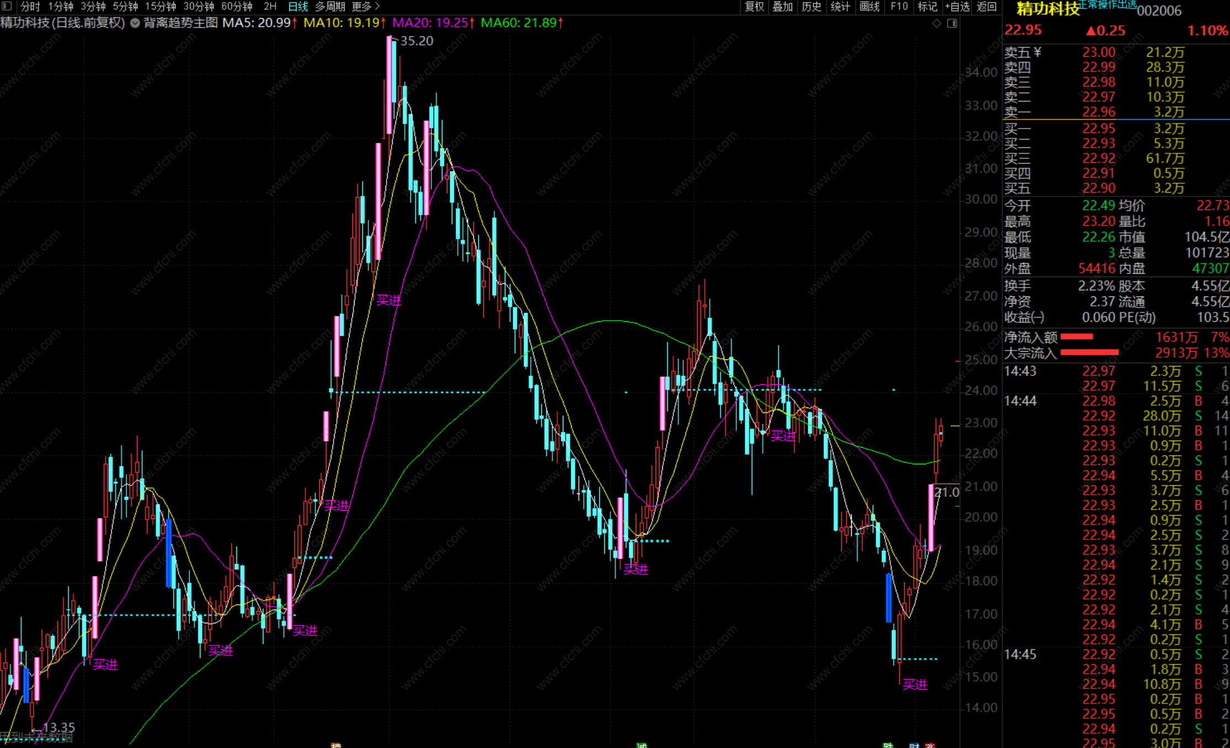Click the 标记 mark tool
The width and height of the screenshot is (1230, 748).
927,7
